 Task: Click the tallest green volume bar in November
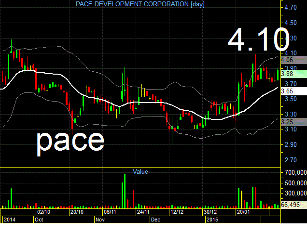coord(125,191)
